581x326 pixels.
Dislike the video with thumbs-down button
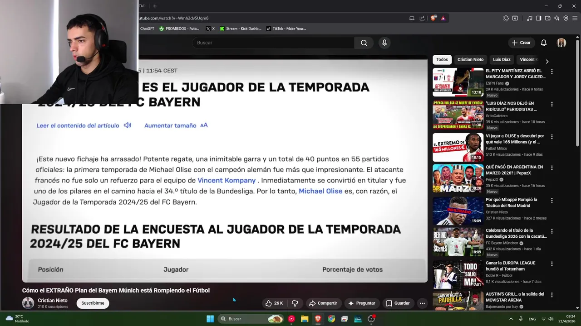coord(295,303)
